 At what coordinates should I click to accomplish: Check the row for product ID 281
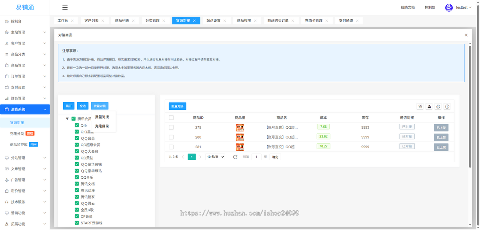[x=171, y=147]
